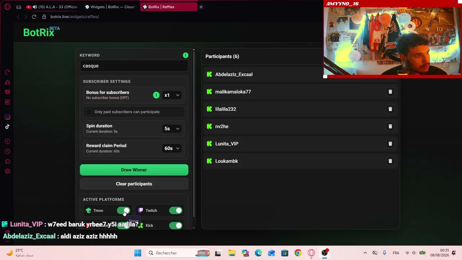Mute the YouTube tab via its speaker icon

35,7
